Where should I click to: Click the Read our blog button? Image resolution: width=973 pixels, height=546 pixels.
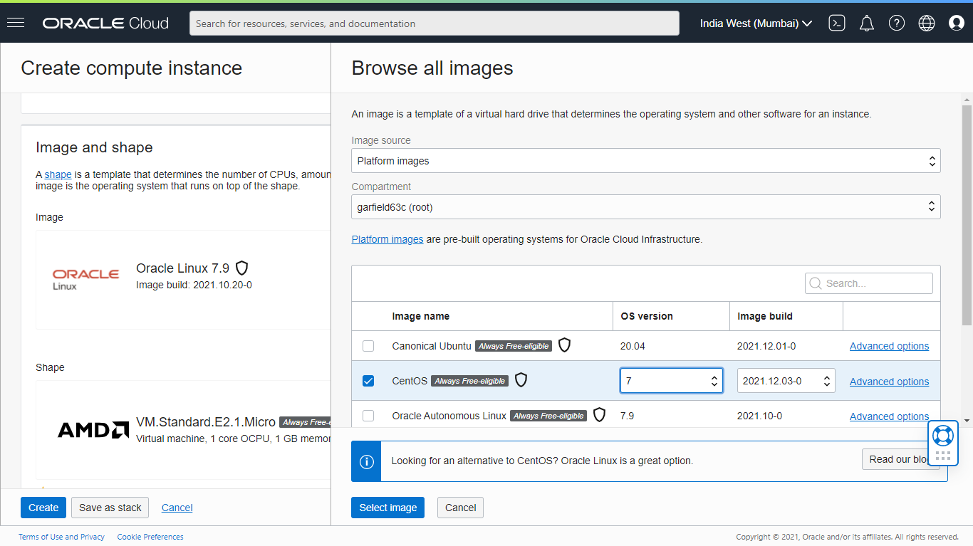pos(900,459)
